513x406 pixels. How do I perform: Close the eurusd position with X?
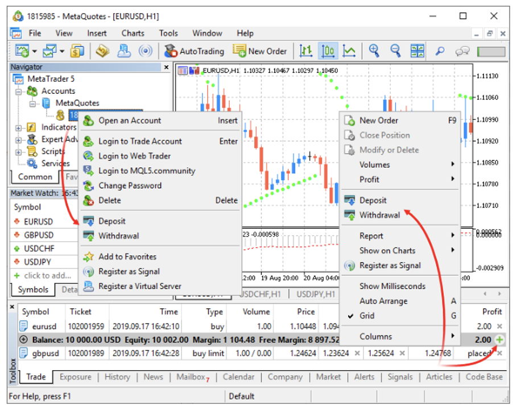(x=499, y=326)
